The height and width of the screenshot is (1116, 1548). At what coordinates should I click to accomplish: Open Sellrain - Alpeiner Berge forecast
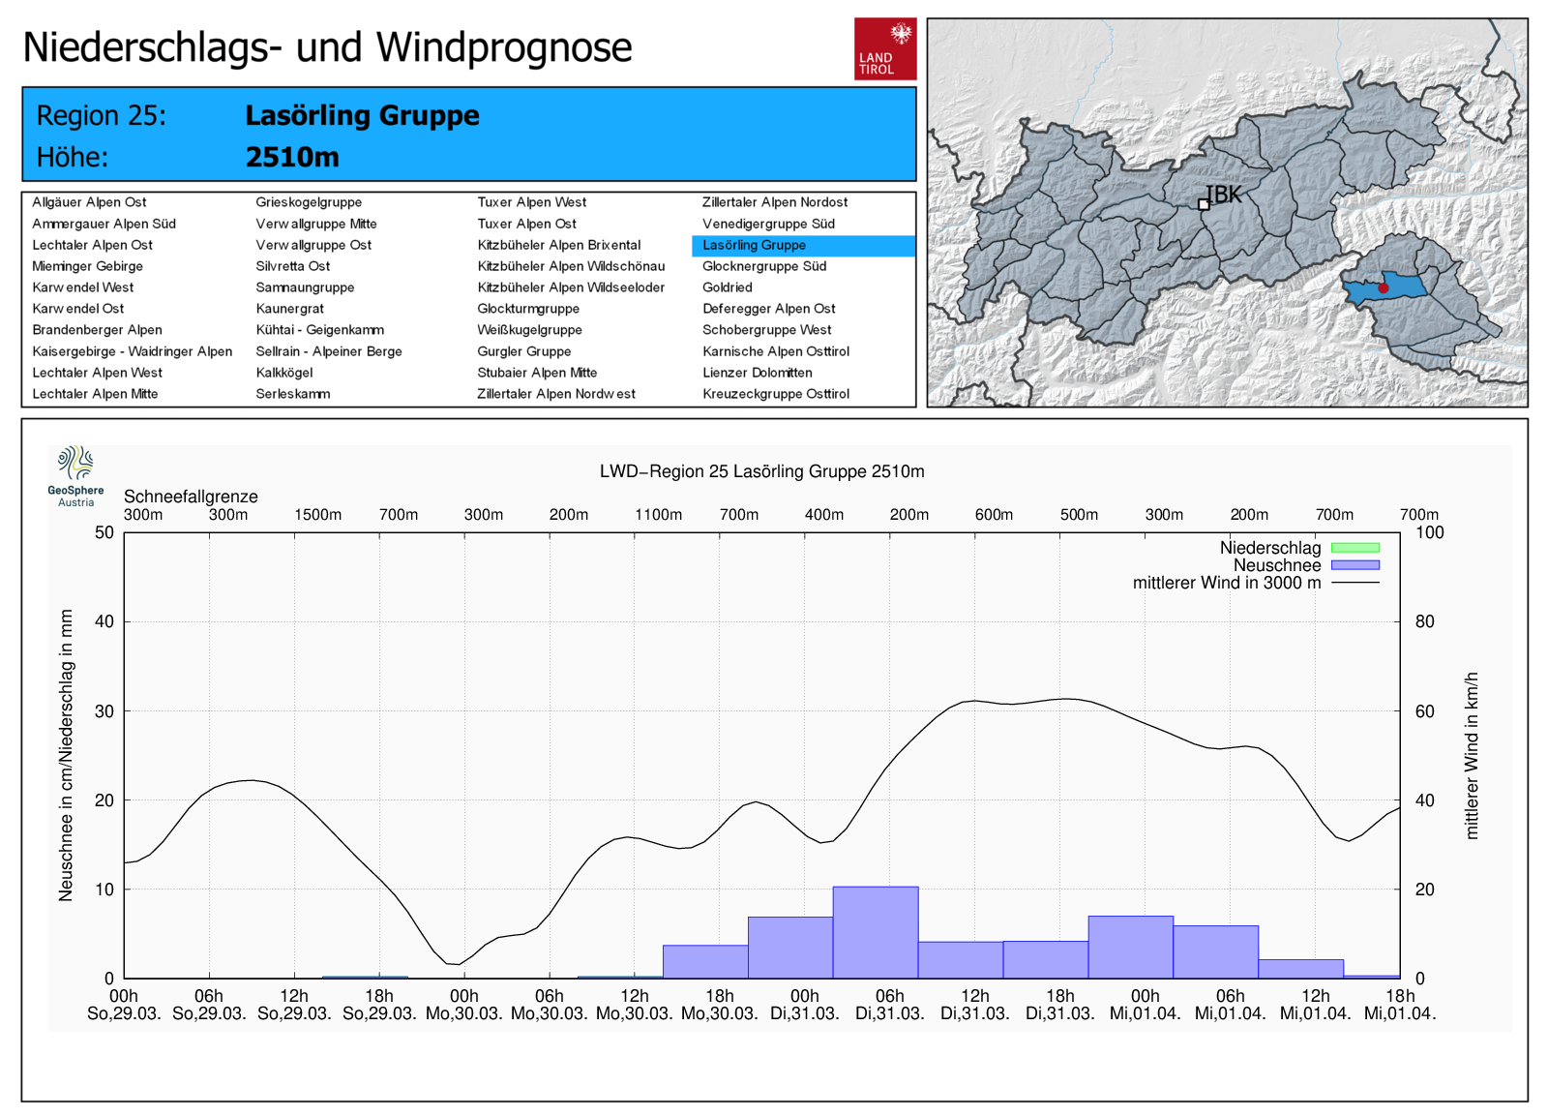tap(328, 351)
